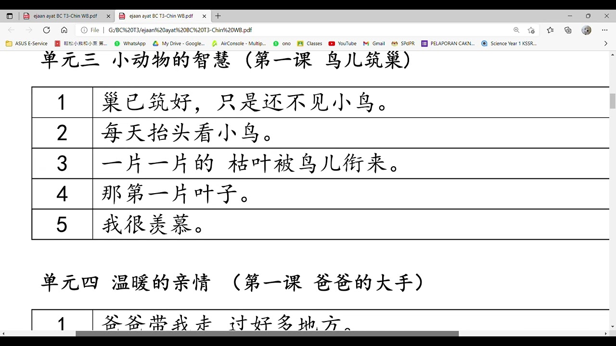Expand the bookmarks overflow chevron
Viewport: 616px width, 346px height.
pyautogui.click(x=605, y=43)
